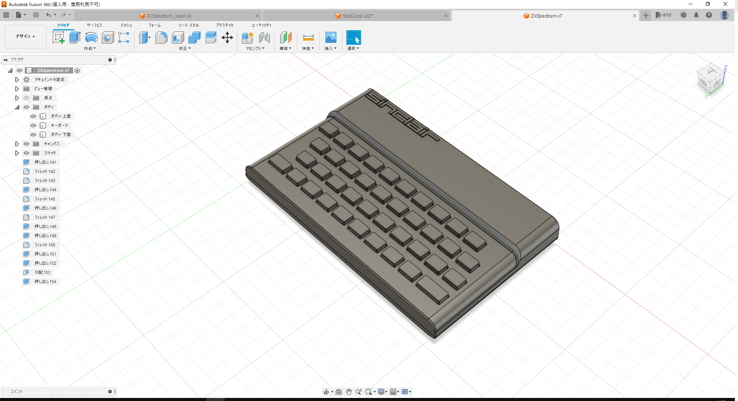
Task: Create a New Component via assembly icon
Action: tap(247, 37)
